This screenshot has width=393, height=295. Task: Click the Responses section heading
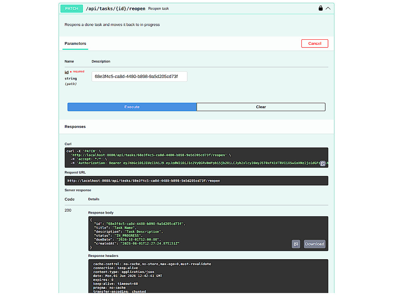(x=75, y=127)
